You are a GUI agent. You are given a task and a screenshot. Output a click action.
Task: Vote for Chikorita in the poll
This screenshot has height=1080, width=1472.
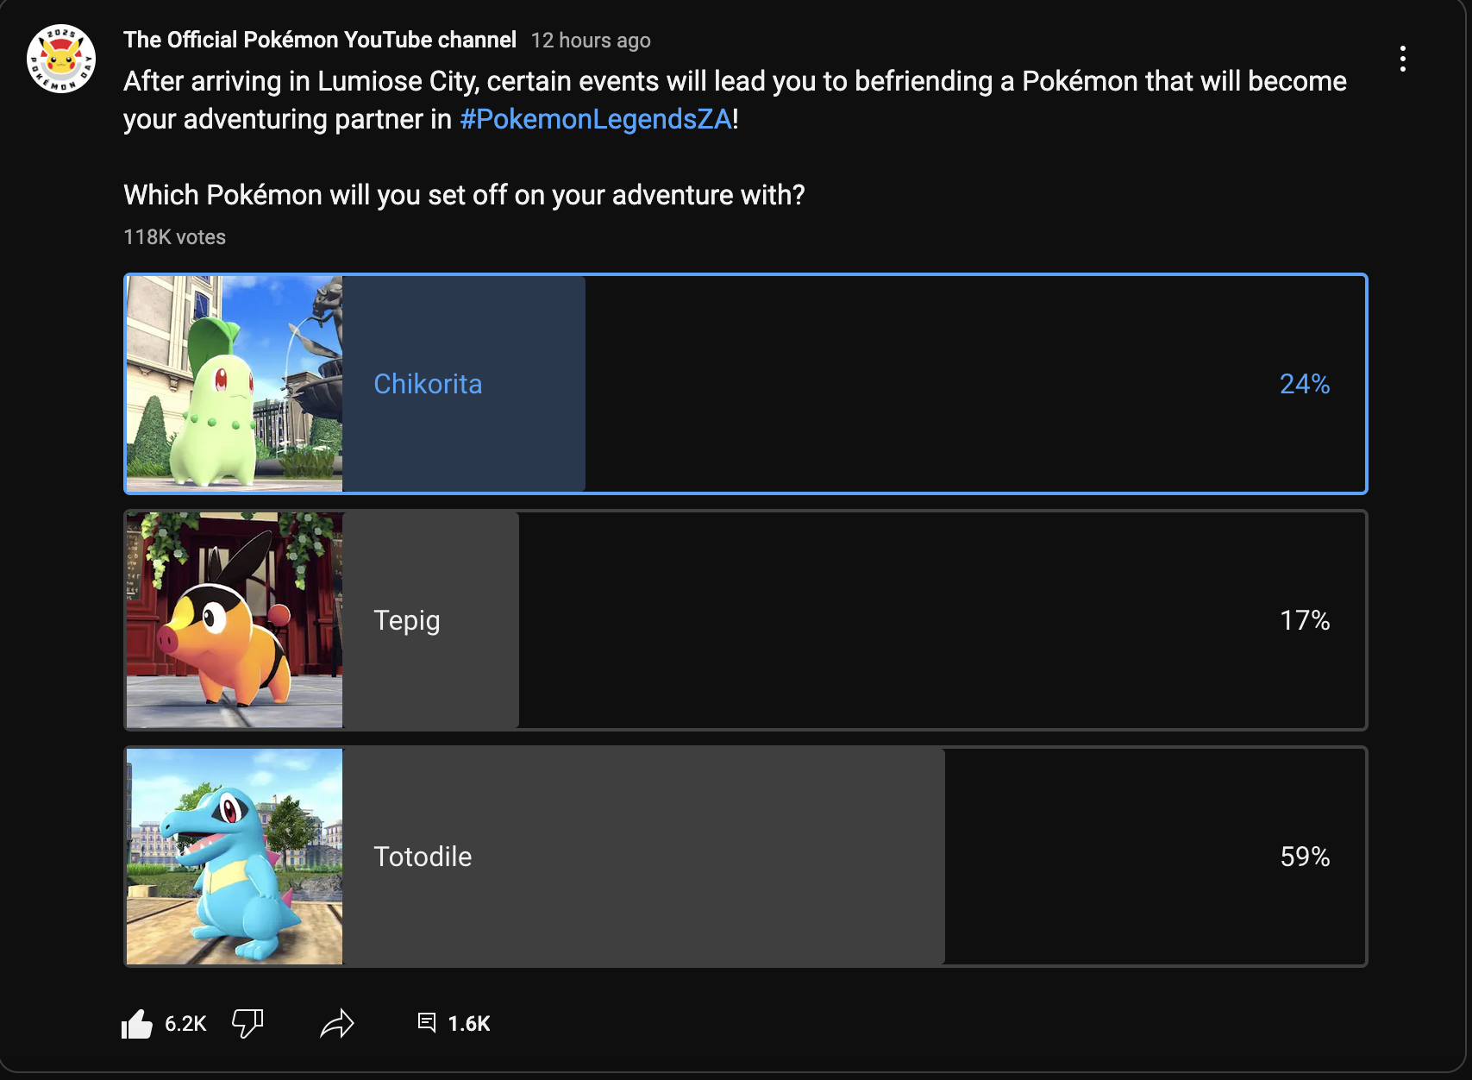coord(746,384)
